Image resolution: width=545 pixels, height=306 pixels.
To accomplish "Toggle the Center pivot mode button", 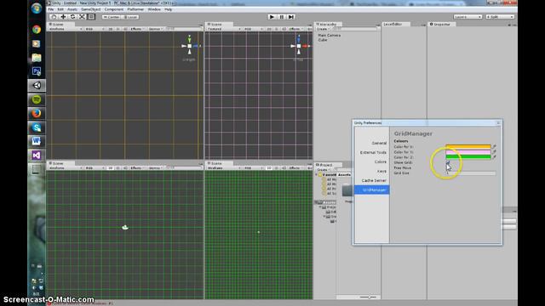I will [112, 17].
